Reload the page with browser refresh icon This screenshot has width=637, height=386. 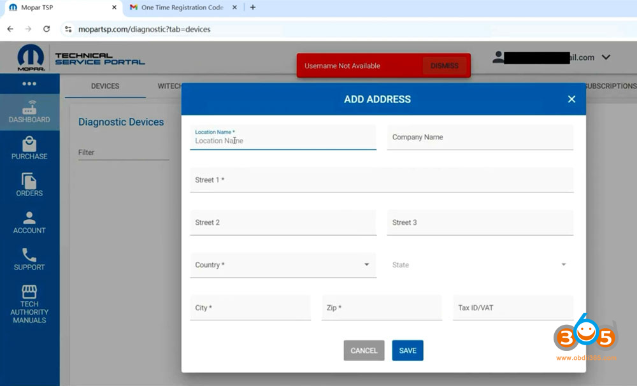[x=47, y=29]
